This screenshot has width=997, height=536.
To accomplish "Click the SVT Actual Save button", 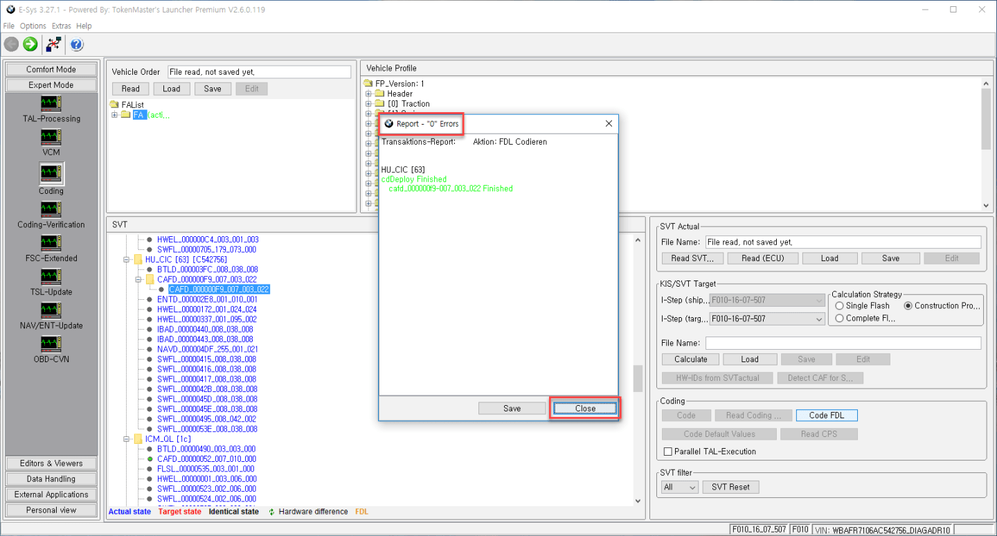I will (x=891, y=258).
